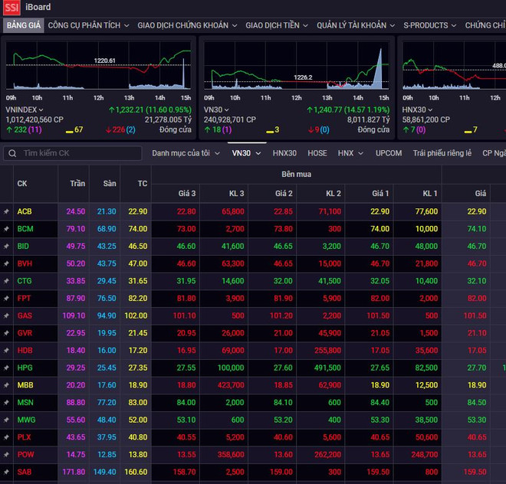This screenshot has width=506, height=484.
Task: Pin the HPG stock row
Action: pos(6,368)
